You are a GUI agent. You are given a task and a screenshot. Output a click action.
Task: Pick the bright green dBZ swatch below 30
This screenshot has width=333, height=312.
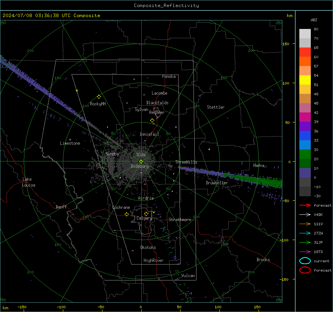click(305, 154)
